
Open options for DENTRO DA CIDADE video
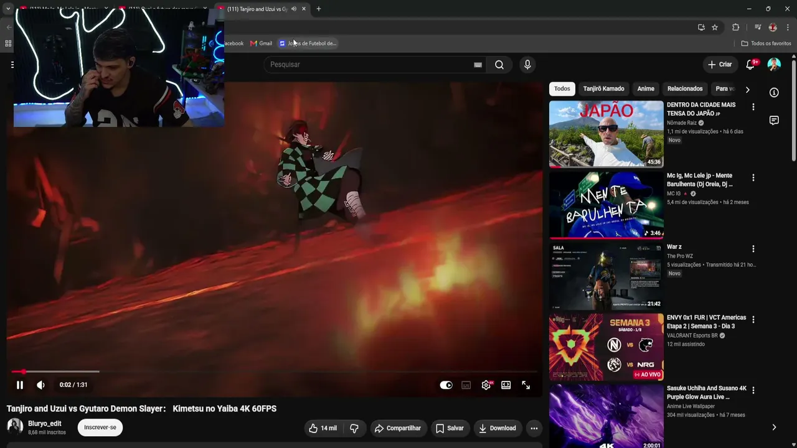coord(753,107)
